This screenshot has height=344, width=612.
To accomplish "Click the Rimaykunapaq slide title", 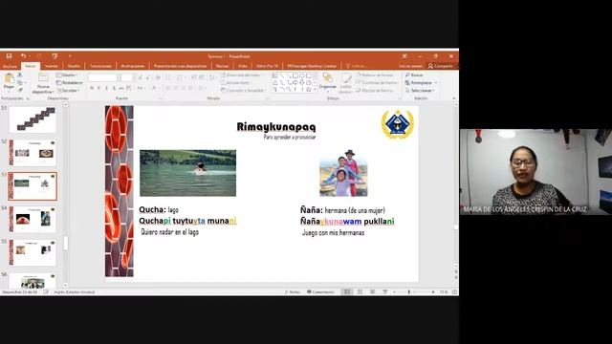I will 276,127.
